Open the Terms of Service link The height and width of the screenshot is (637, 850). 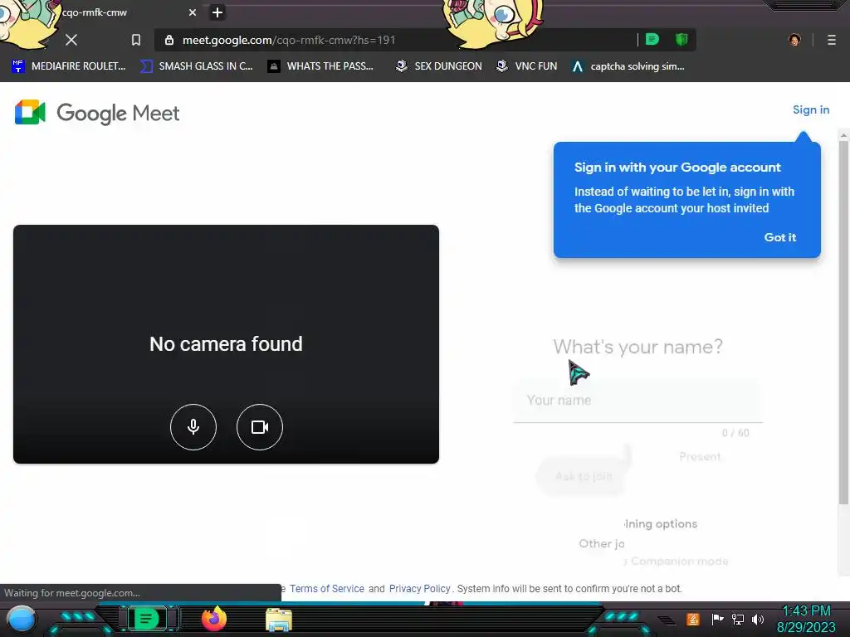[x=327, y=589]
